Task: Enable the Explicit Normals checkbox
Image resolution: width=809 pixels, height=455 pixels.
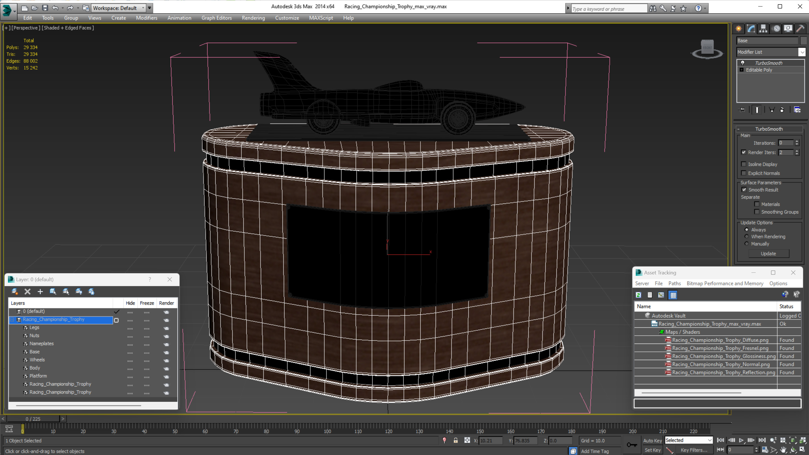Action: coord(743,173)
